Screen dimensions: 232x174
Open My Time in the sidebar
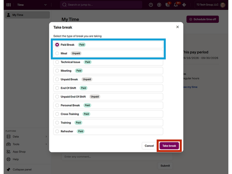click(27, 15)
